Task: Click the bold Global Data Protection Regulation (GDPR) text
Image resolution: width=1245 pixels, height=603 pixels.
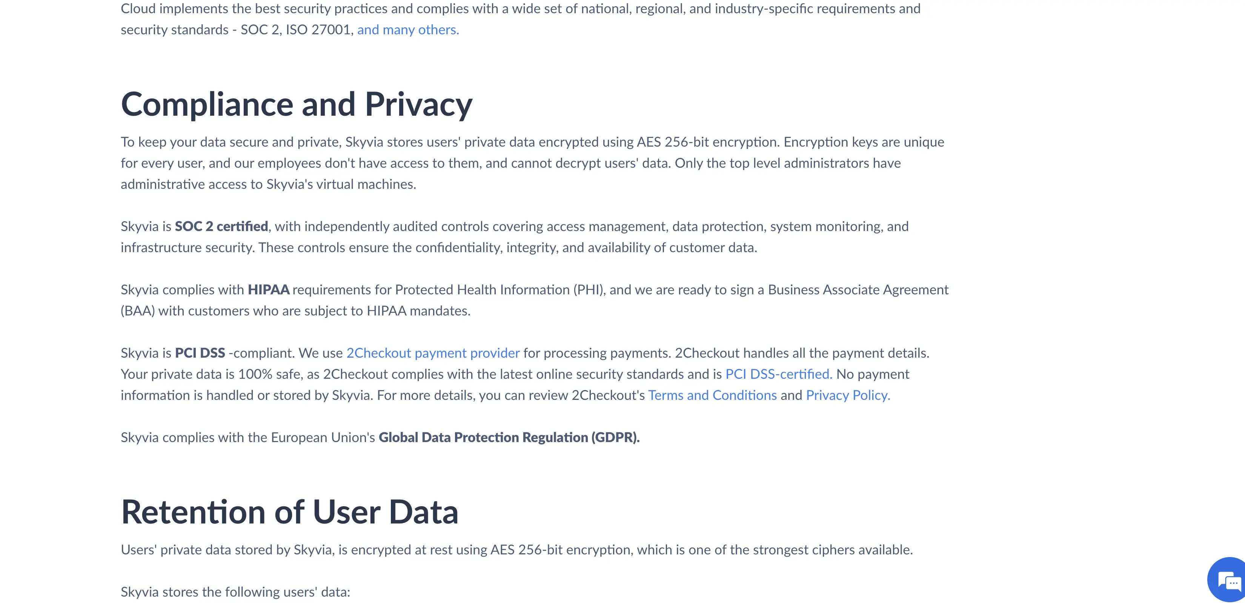Action: coord(509,438)
